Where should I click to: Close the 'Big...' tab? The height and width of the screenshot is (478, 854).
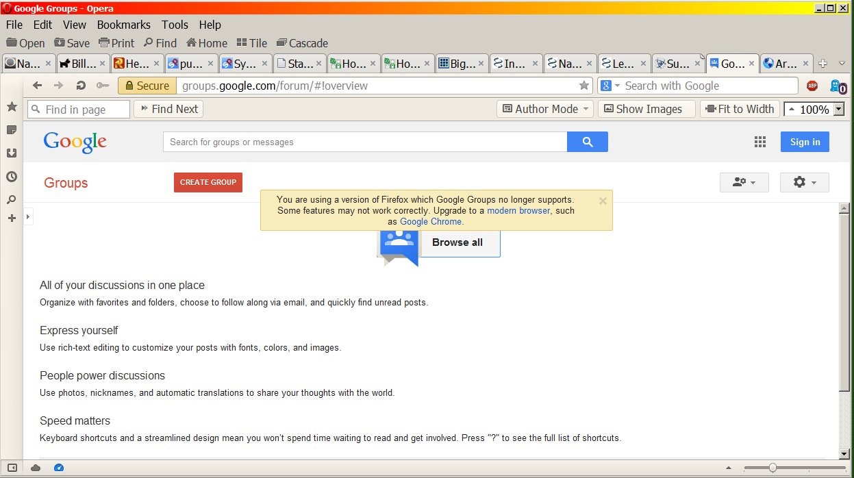pyautogui.click(x=483, y=64)
